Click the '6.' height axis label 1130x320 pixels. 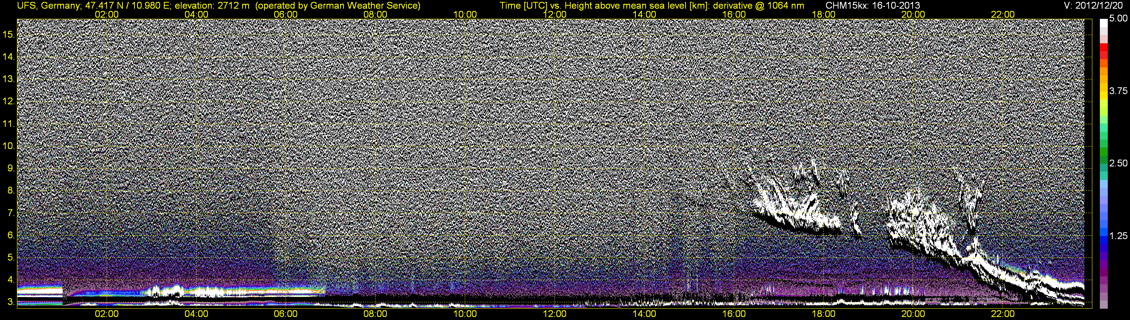point(11,235)
